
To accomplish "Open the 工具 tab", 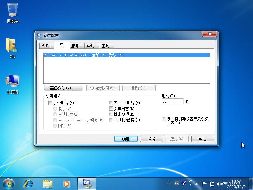I will pyautogui.click(x=107, y=46).
